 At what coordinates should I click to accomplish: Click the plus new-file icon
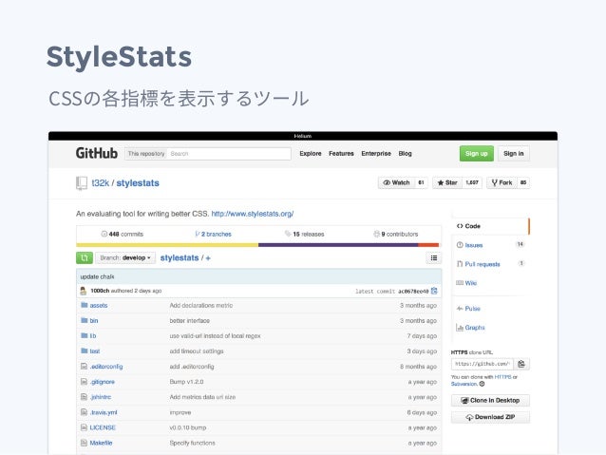pyautogui.click(x=208, y=258)
